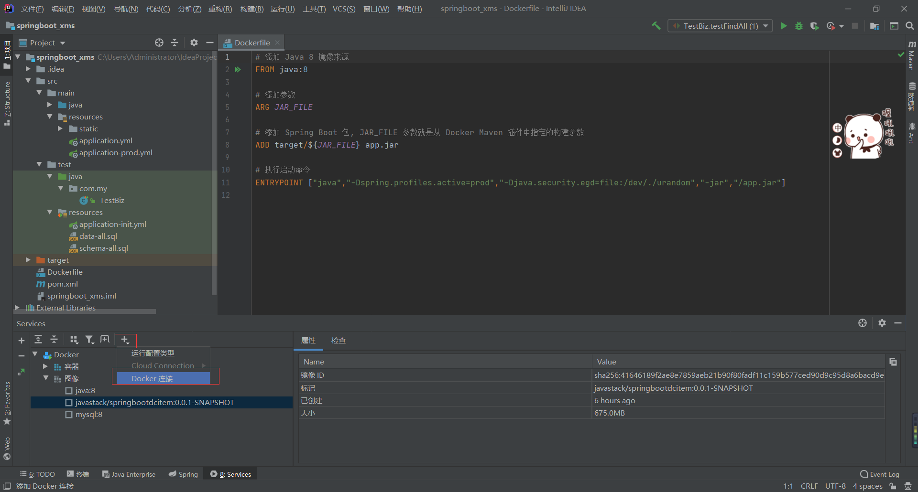Expand the 容器 node under Docker
Screen dimensions: 918x492
45,366
